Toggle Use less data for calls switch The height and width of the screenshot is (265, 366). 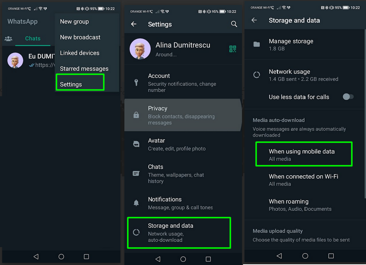click(348, 97)
